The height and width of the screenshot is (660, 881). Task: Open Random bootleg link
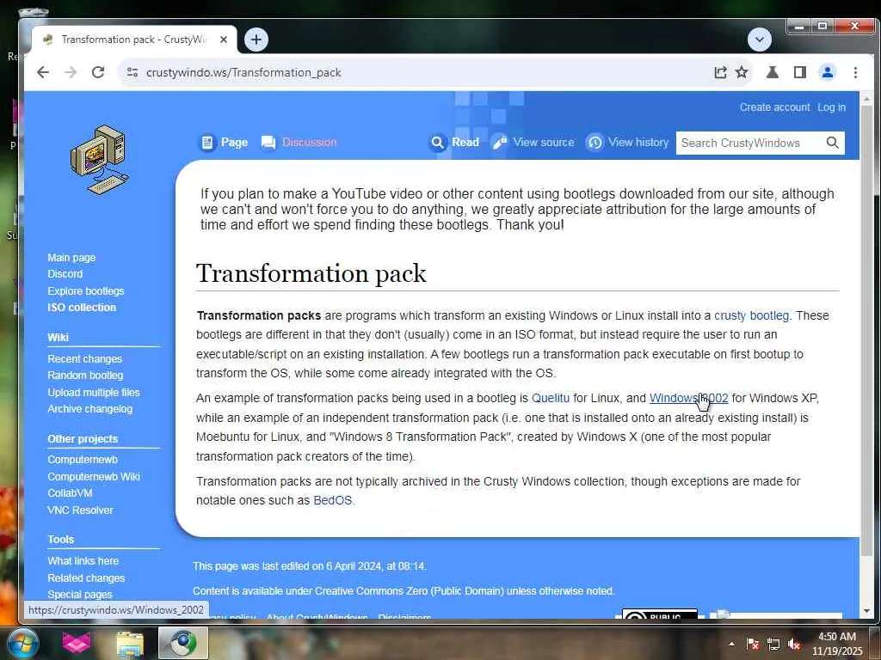coord(85,376)
